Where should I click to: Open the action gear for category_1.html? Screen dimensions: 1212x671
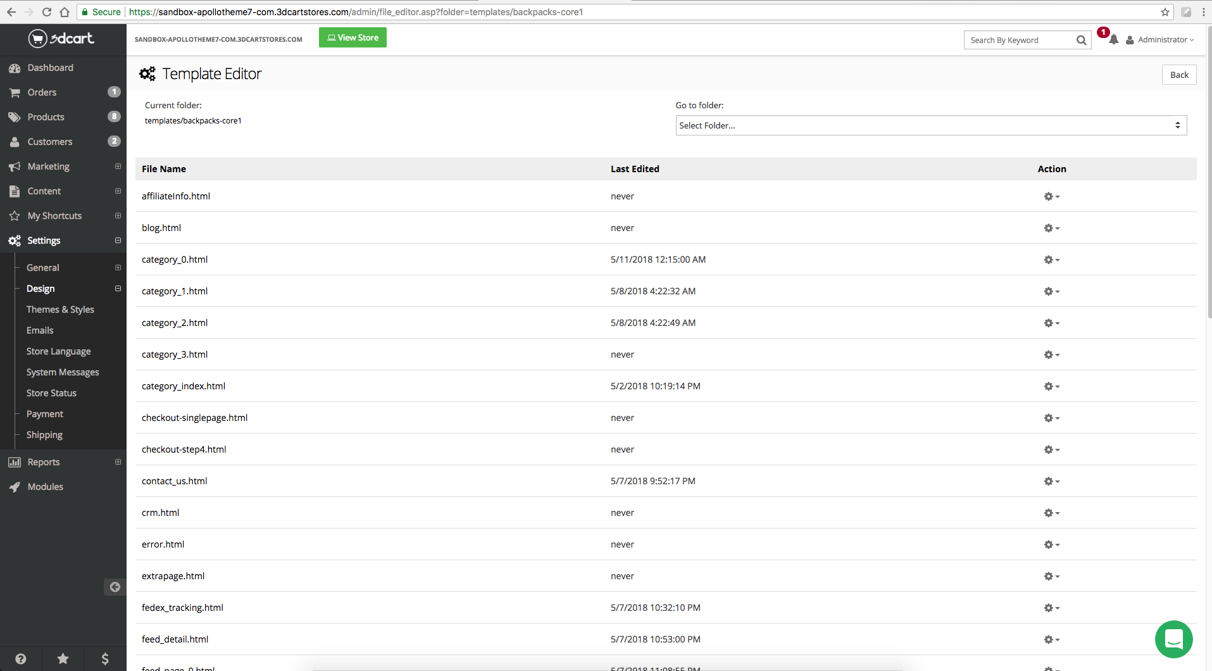1051,291
